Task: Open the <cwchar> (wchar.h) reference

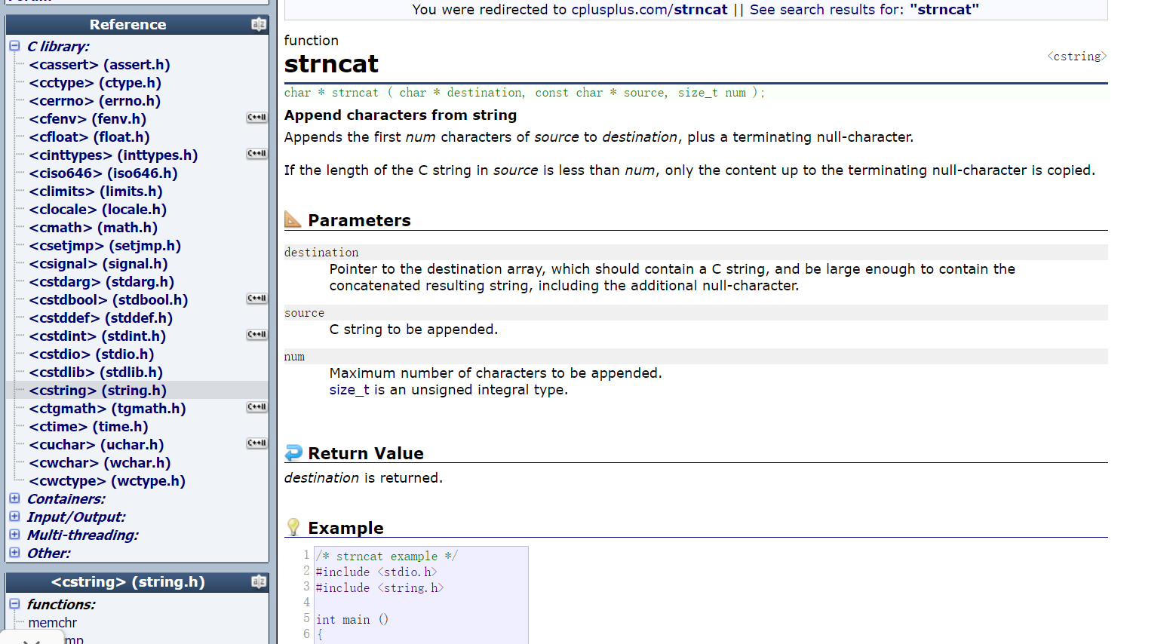Action: pyautogui.click(x=100, y=463)
